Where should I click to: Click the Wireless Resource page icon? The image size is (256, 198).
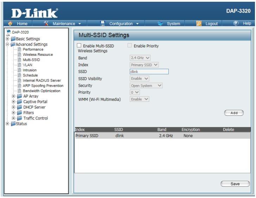(x=19, y=54)
